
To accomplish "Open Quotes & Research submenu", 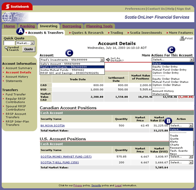I will pyautogui.click(x=87, y=33).
